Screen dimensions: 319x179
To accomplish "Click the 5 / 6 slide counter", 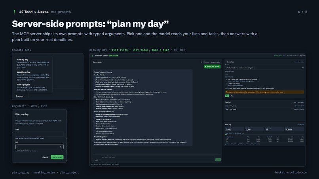I will 302,12.
